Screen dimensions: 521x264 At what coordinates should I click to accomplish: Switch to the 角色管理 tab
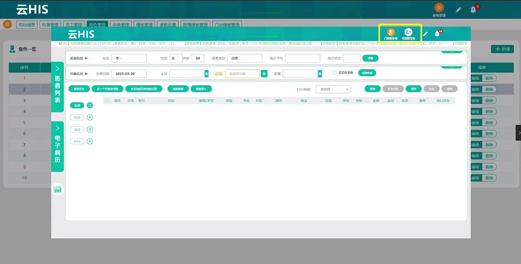click(x=97, y=25)
